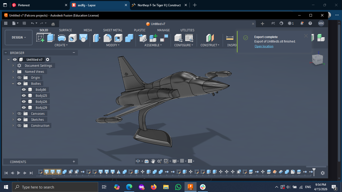The height and width of the screenshot is (192, 342).
Task: Open the SHEET METAL tab
Action: point(113,30)
